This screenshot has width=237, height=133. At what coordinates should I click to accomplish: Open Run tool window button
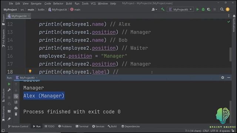point(37,126)
